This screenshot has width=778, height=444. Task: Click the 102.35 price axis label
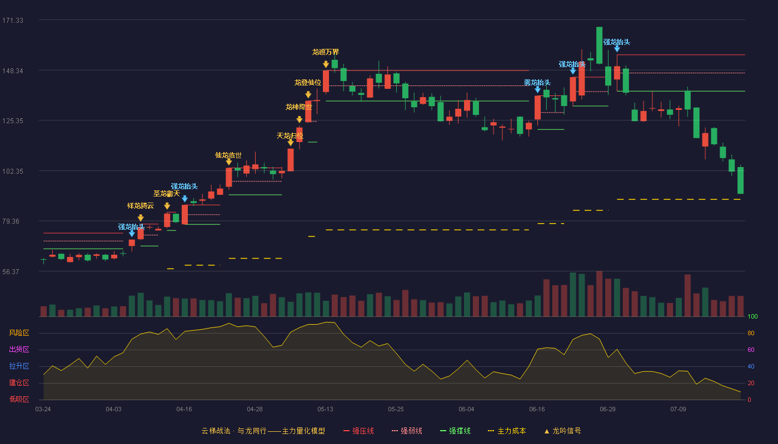click(x=13, y=171)
